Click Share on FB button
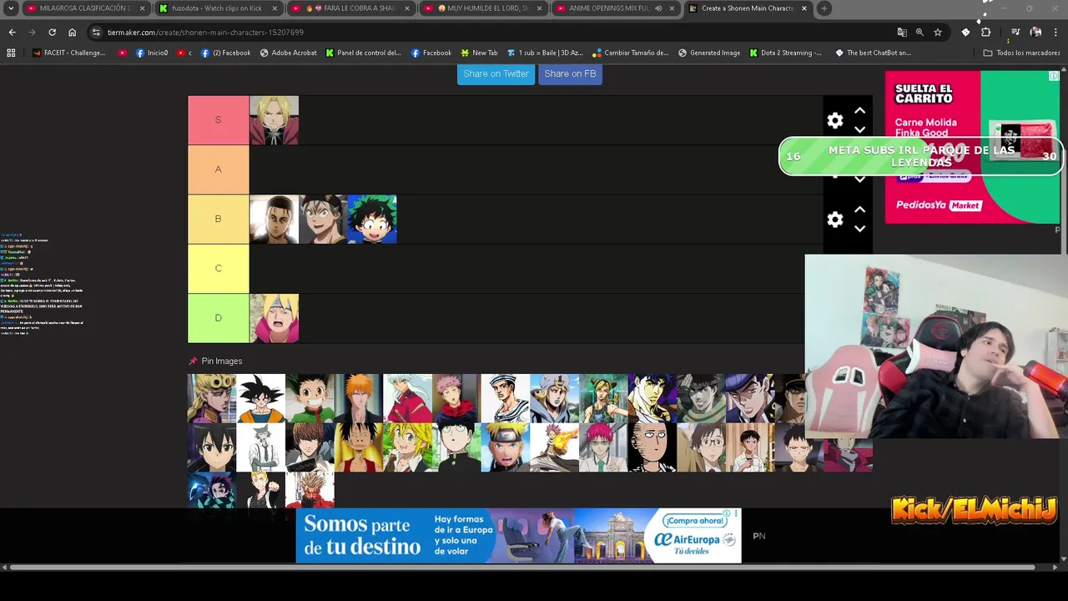 tap(570, 73)
